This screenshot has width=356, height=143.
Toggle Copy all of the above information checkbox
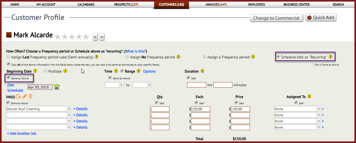[8, 64]
